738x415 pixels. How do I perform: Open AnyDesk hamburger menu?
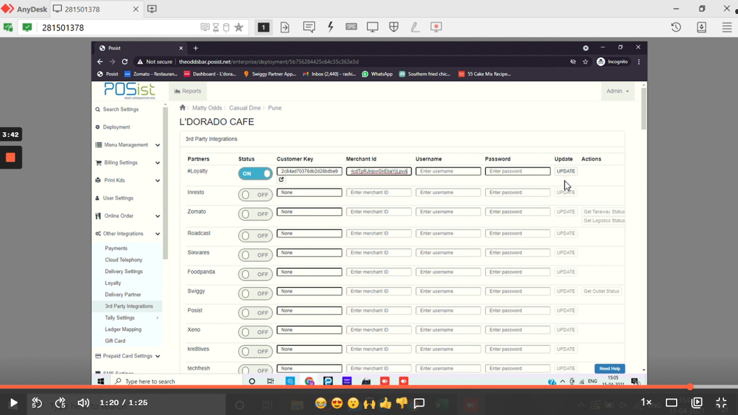727,27
